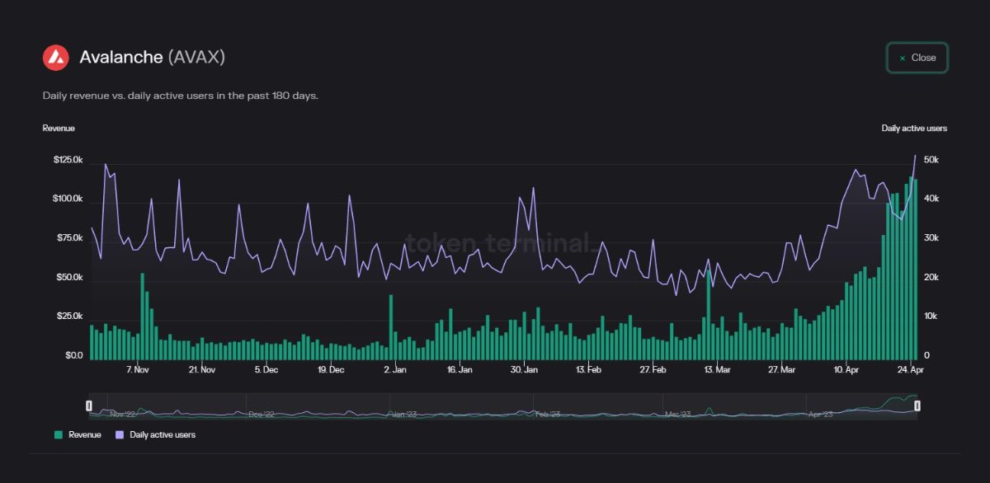990x483 pixels.
Task: Click the 30k users axis label
Action: point(931,238)
